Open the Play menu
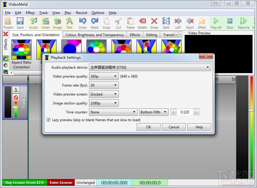This screenshot has width=257, height=188. coord(68,13)
